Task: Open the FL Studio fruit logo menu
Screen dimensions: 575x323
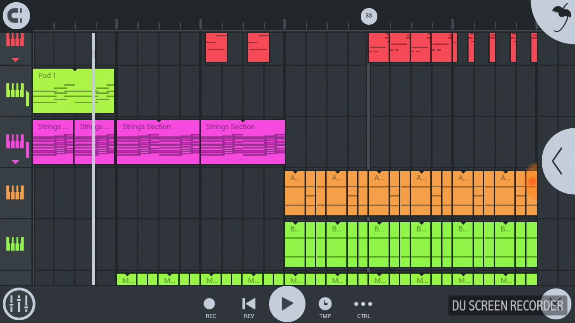Action: tap(559, 17)
